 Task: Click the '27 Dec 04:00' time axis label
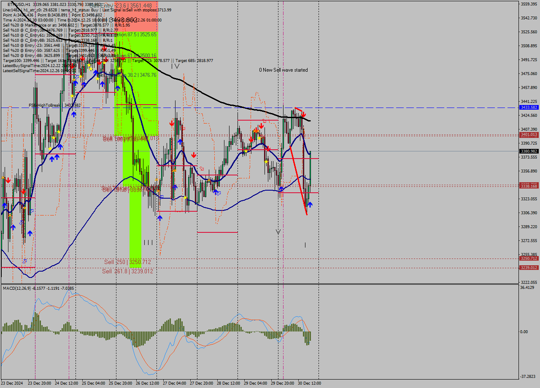point(174,383)
